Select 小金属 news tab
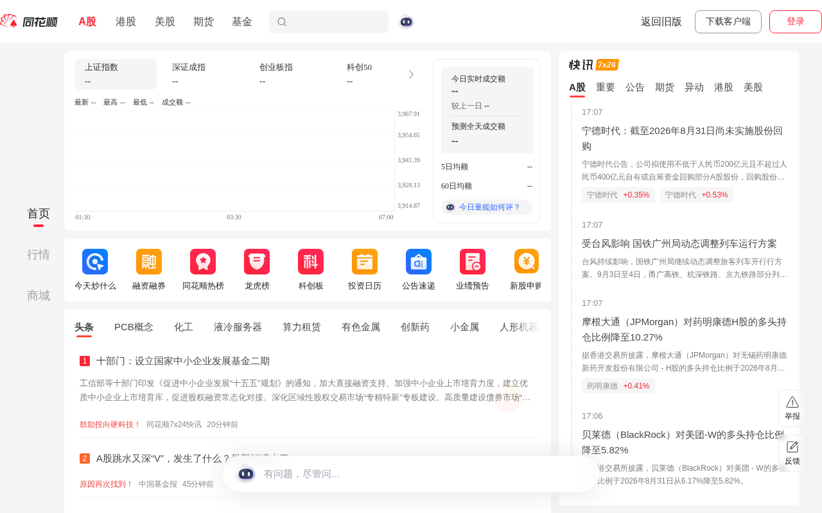 coord(464,327)
